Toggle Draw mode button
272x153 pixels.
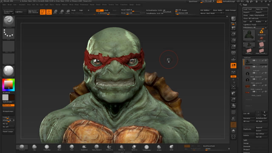point(49,12)
